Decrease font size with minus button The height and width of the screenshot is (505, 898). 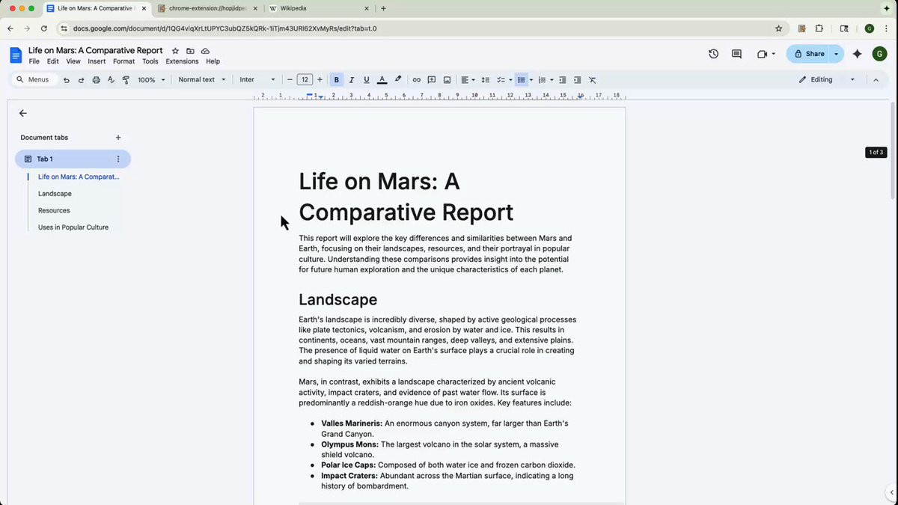[x=290, y=80]
